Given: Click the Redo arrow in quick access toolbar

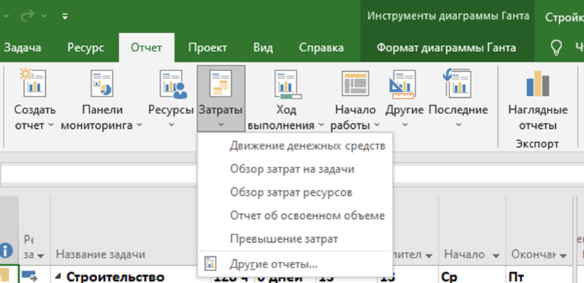Looking at the screenshot, I should tap(29, 16).
